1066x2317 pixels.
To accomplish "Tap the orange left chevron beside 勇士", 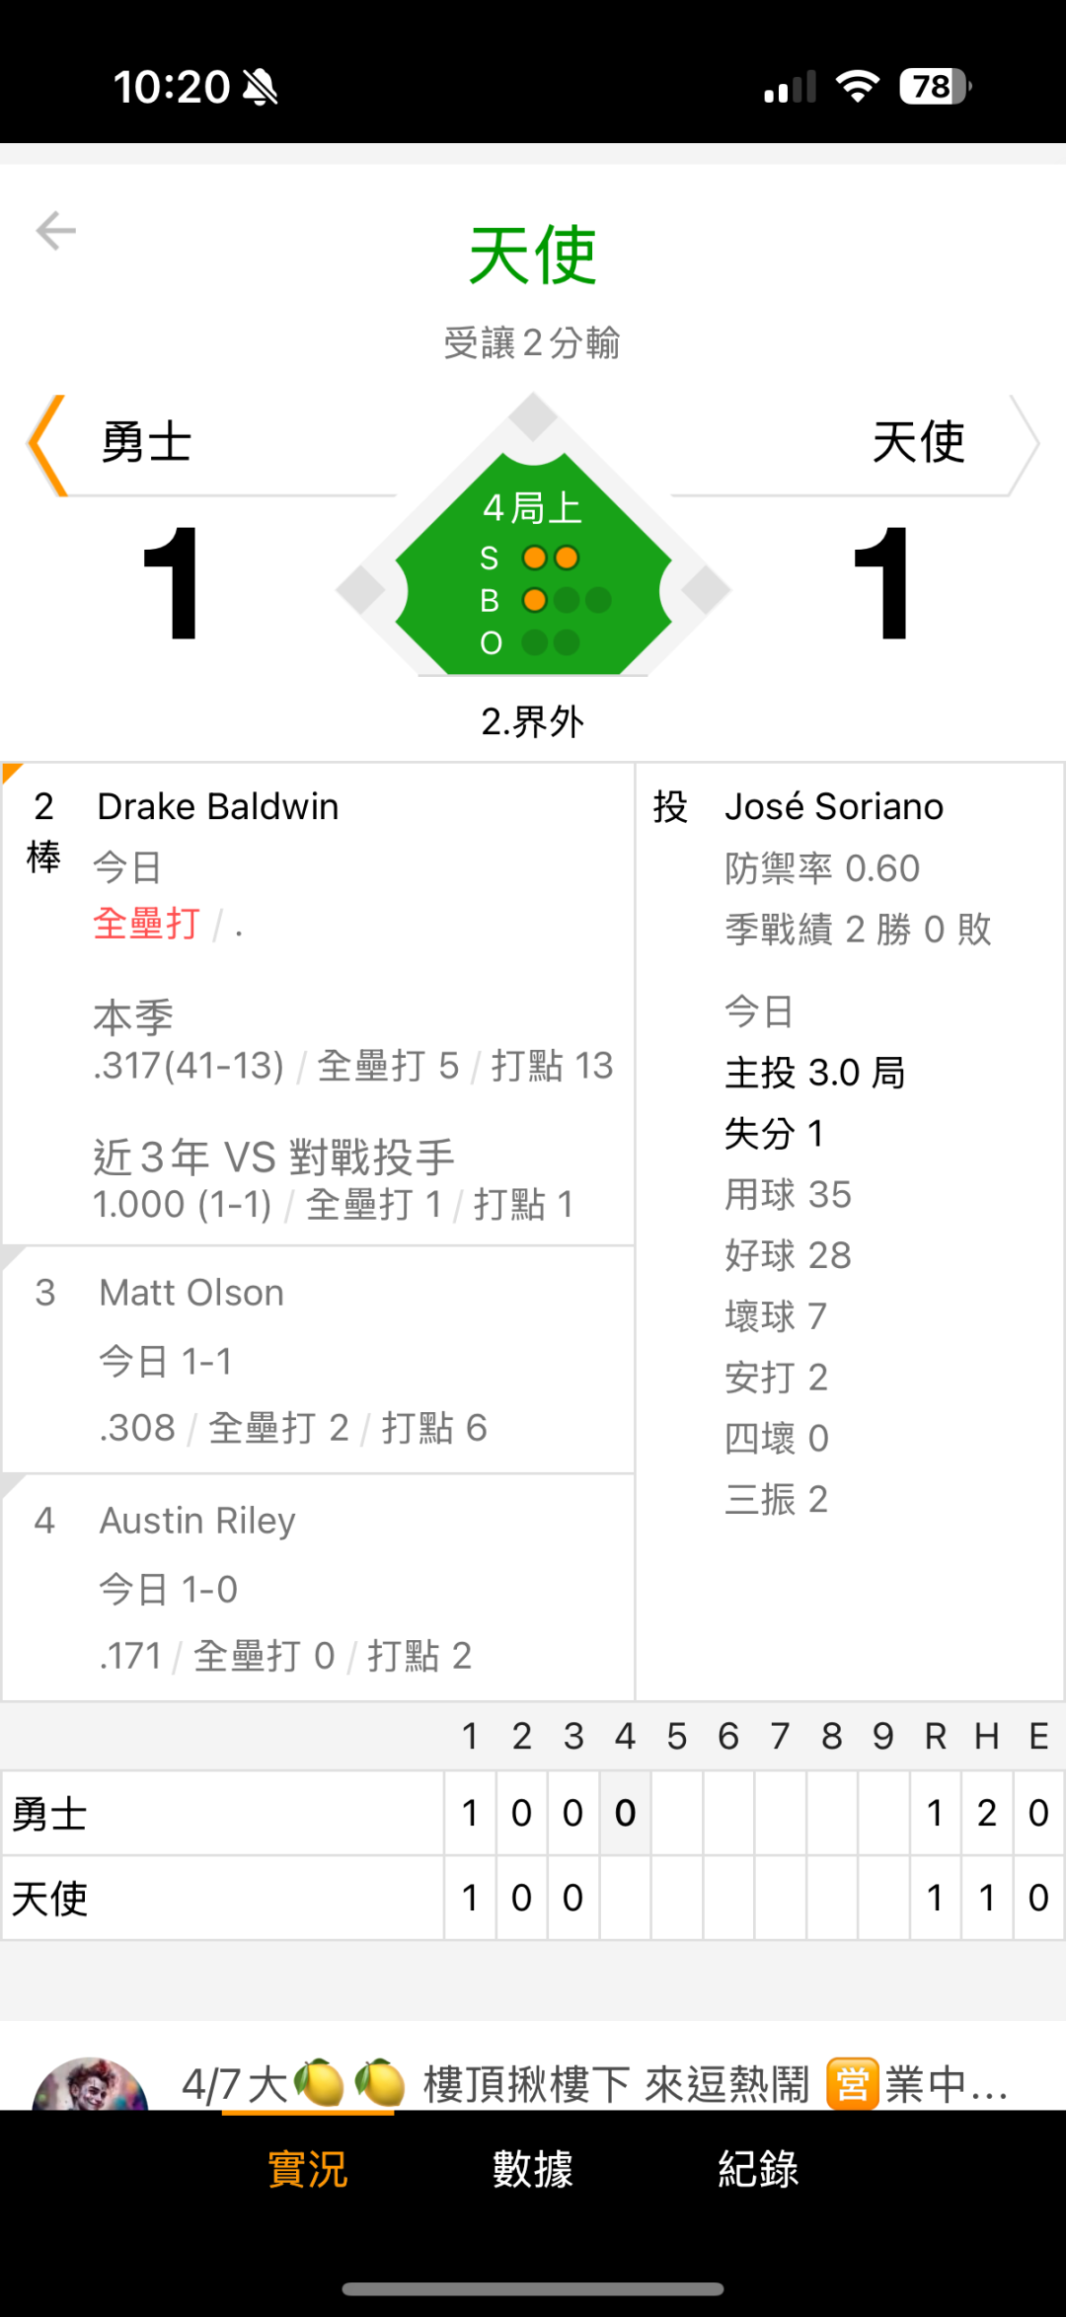I will click(x=46, y=444).
